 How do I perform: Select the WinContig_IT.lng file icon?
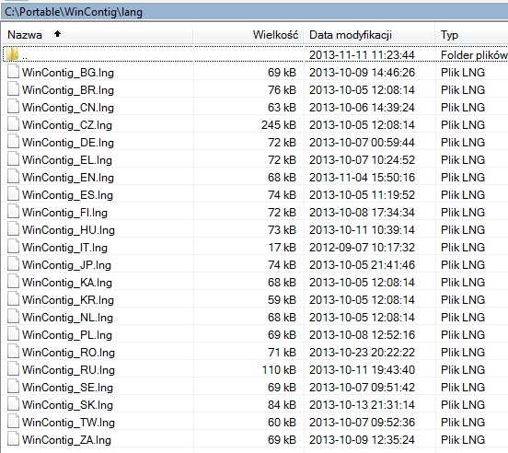pyautogui.click(x=13, y=246)
